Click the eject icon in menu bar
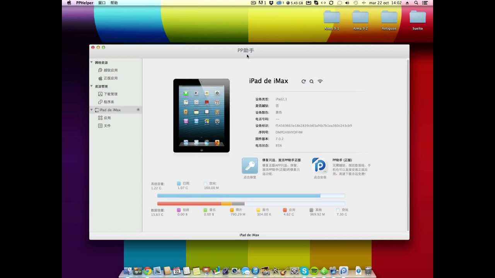This screenshot has height=278, width=495. click(x=407, y=3)
